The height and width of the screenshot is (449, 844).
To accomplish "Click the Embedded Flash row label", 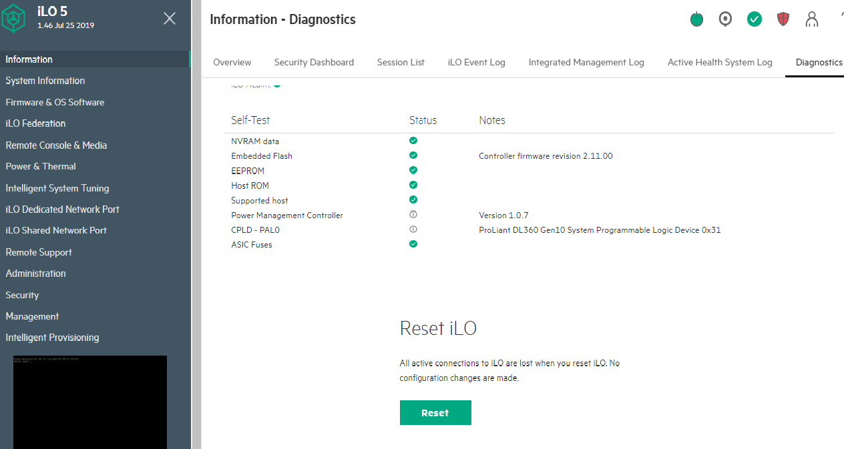I will [x=262, y=156].
